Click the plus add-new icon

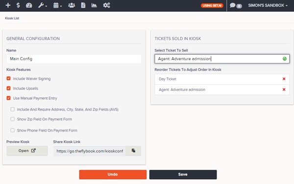click(8, 5)
